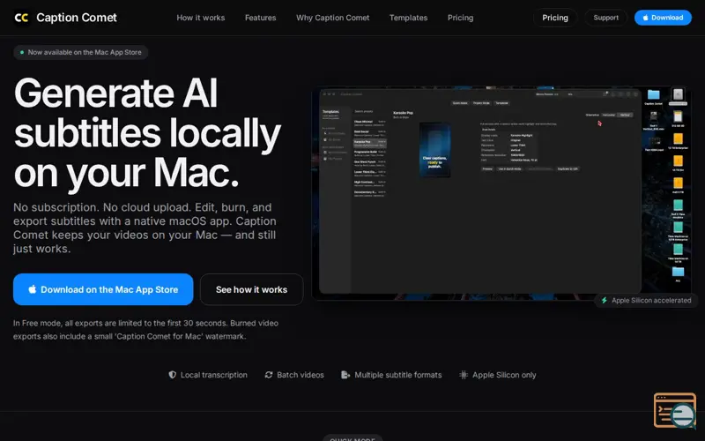Open the How it works nav link

pyautogui.click(x=201, y=18)
